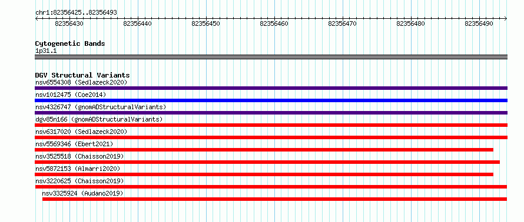Select the blue nsv1012475 variant bar
The image size is (524, 222).
[x=271, y=100]
